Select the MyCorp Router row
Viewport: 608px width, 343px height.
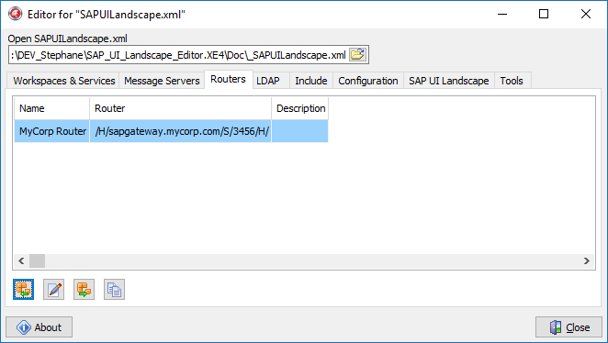tap(171, 131)
